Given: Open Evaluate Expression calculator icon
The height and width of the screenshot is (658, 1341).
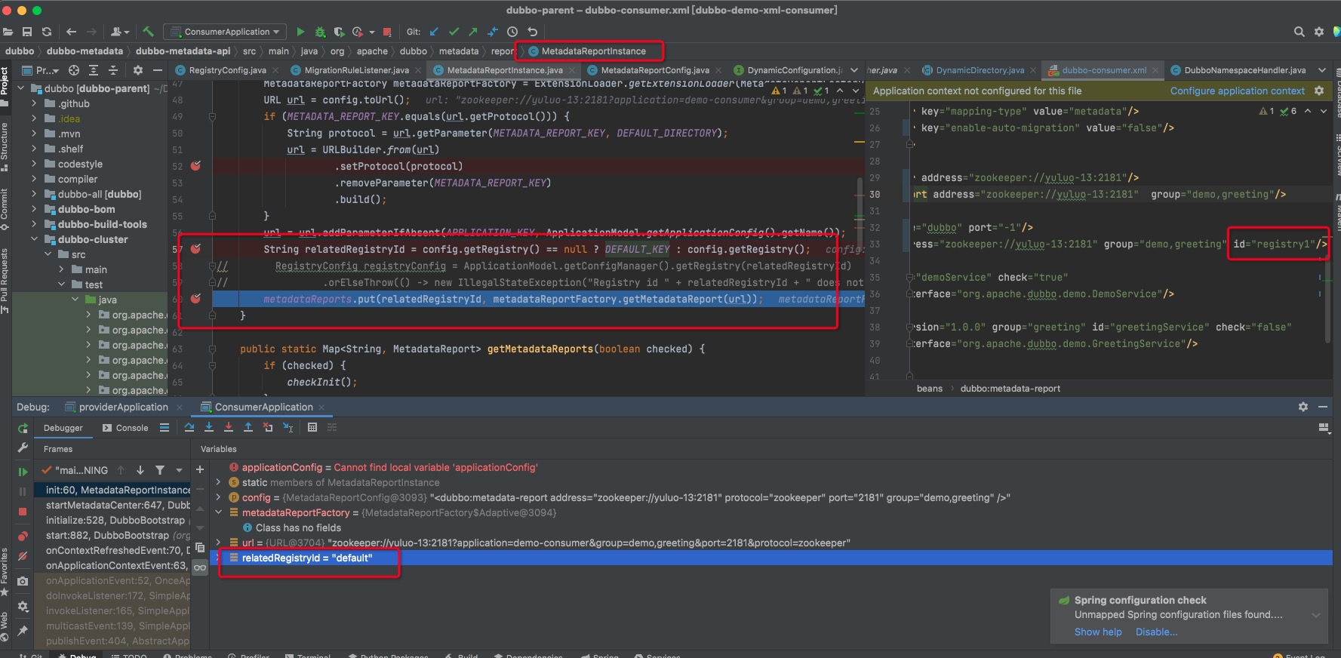Looking at the screenshot, I should point(312,427).
